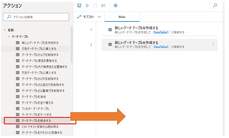The image size is (229, 138).
Task: Run the flow with Play button
Action: [x=87, y=5]
